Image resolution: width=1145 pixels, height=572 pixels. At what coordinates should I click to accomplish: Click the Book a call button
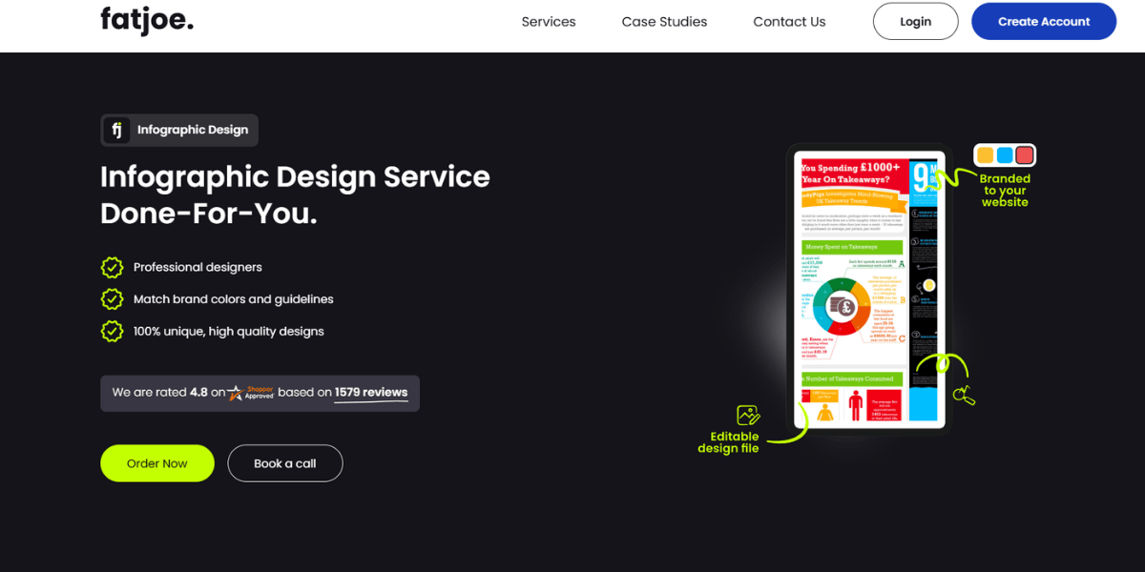pos(285,463)
